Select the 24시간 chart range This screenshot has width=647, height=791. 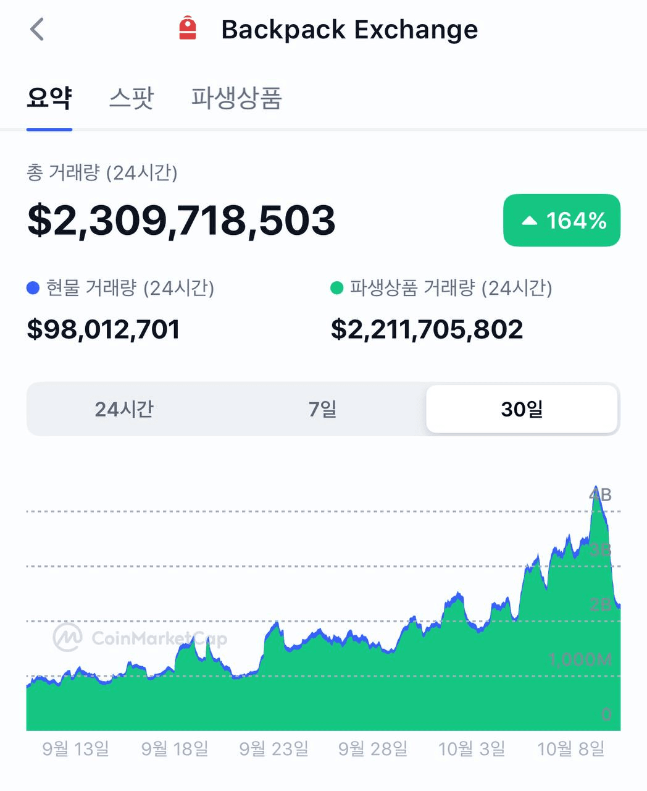point(124,409)
